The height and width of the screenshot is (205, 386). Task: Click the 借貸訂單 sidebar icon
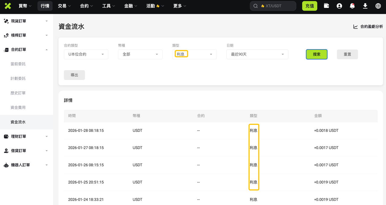(x=6, y=151)
